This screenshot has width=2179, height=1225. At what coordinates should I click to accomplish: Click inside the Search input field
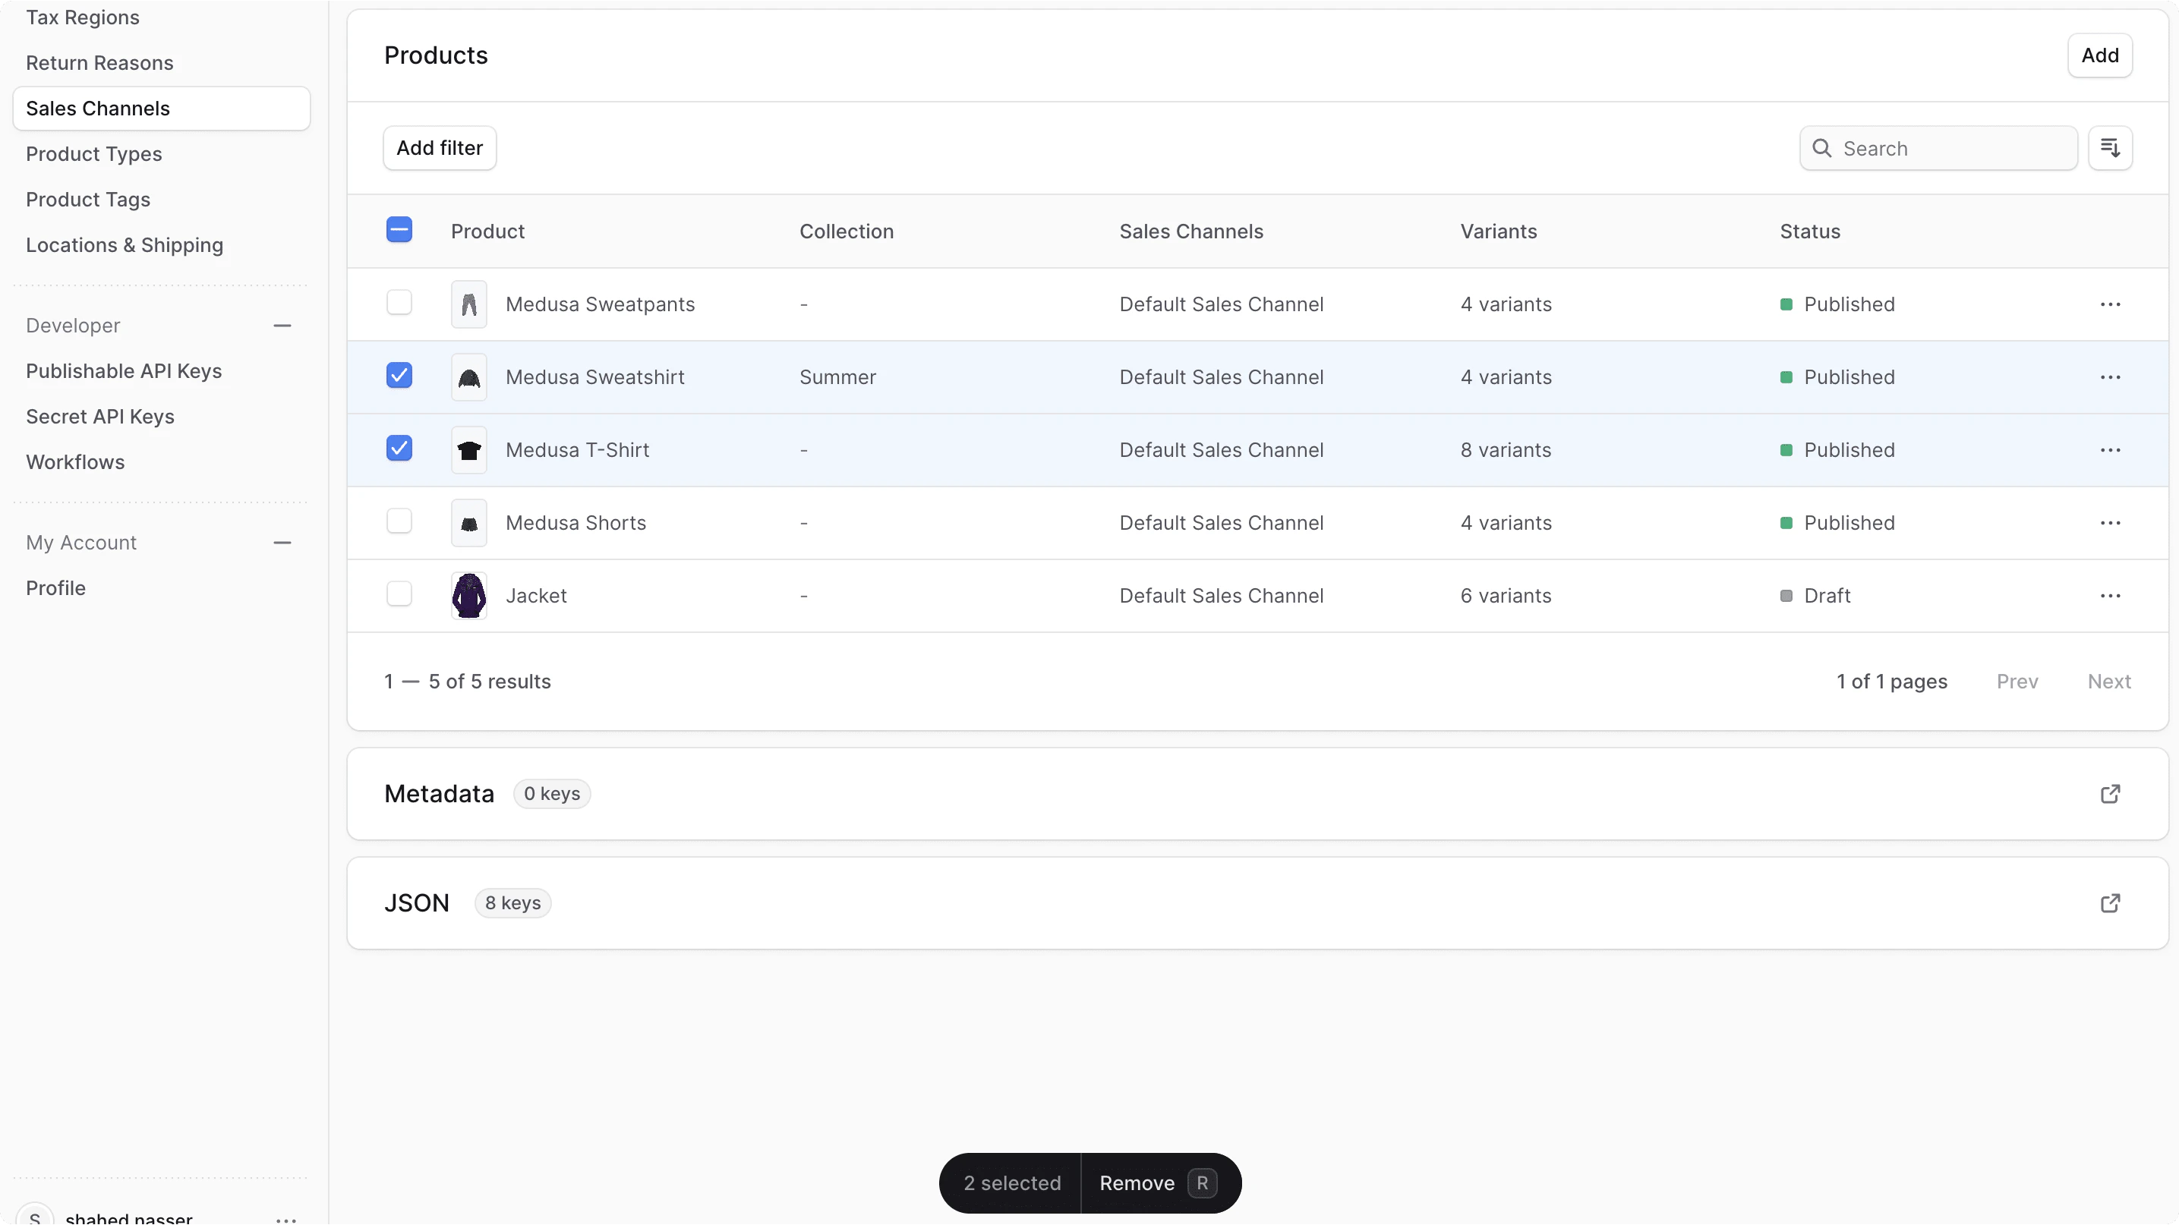click(1937, 148)
